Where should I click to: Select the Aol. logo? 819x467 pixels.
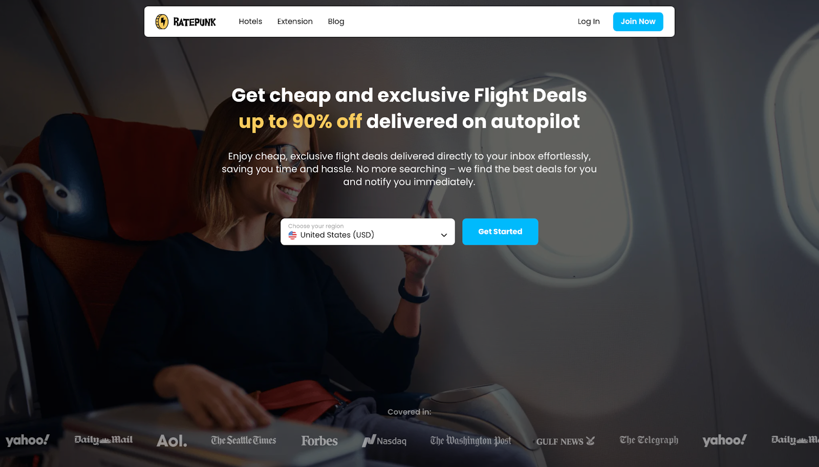pyautogui.click(x=172, y=441)
